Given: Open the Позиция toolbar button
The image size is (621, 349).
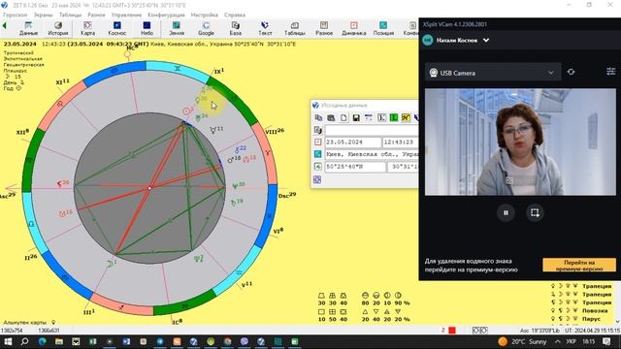Looking at the screenshot, I should (x=383, y=29).
